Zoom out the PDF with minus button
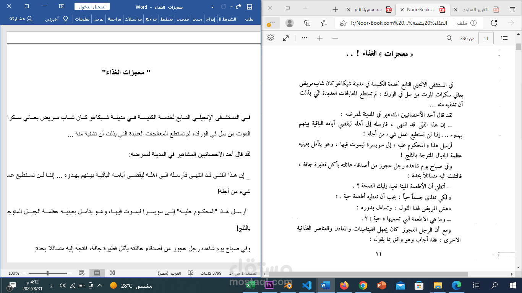Image resolution: width=522 pixels, height=293 pixels. (335, 38)
